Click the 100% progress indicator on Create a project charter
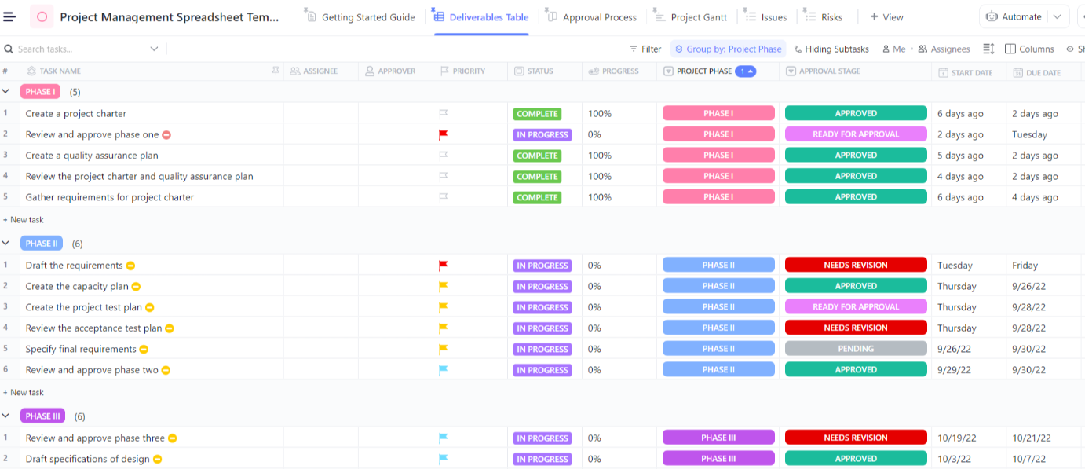Viewport: 1085px width, 469px height. 599,113
